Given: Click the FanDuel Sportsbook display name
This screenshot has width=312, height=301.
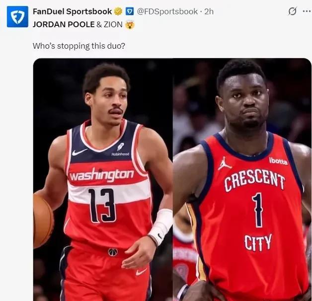Looking at the screenshot, I should tap(73, 11).
